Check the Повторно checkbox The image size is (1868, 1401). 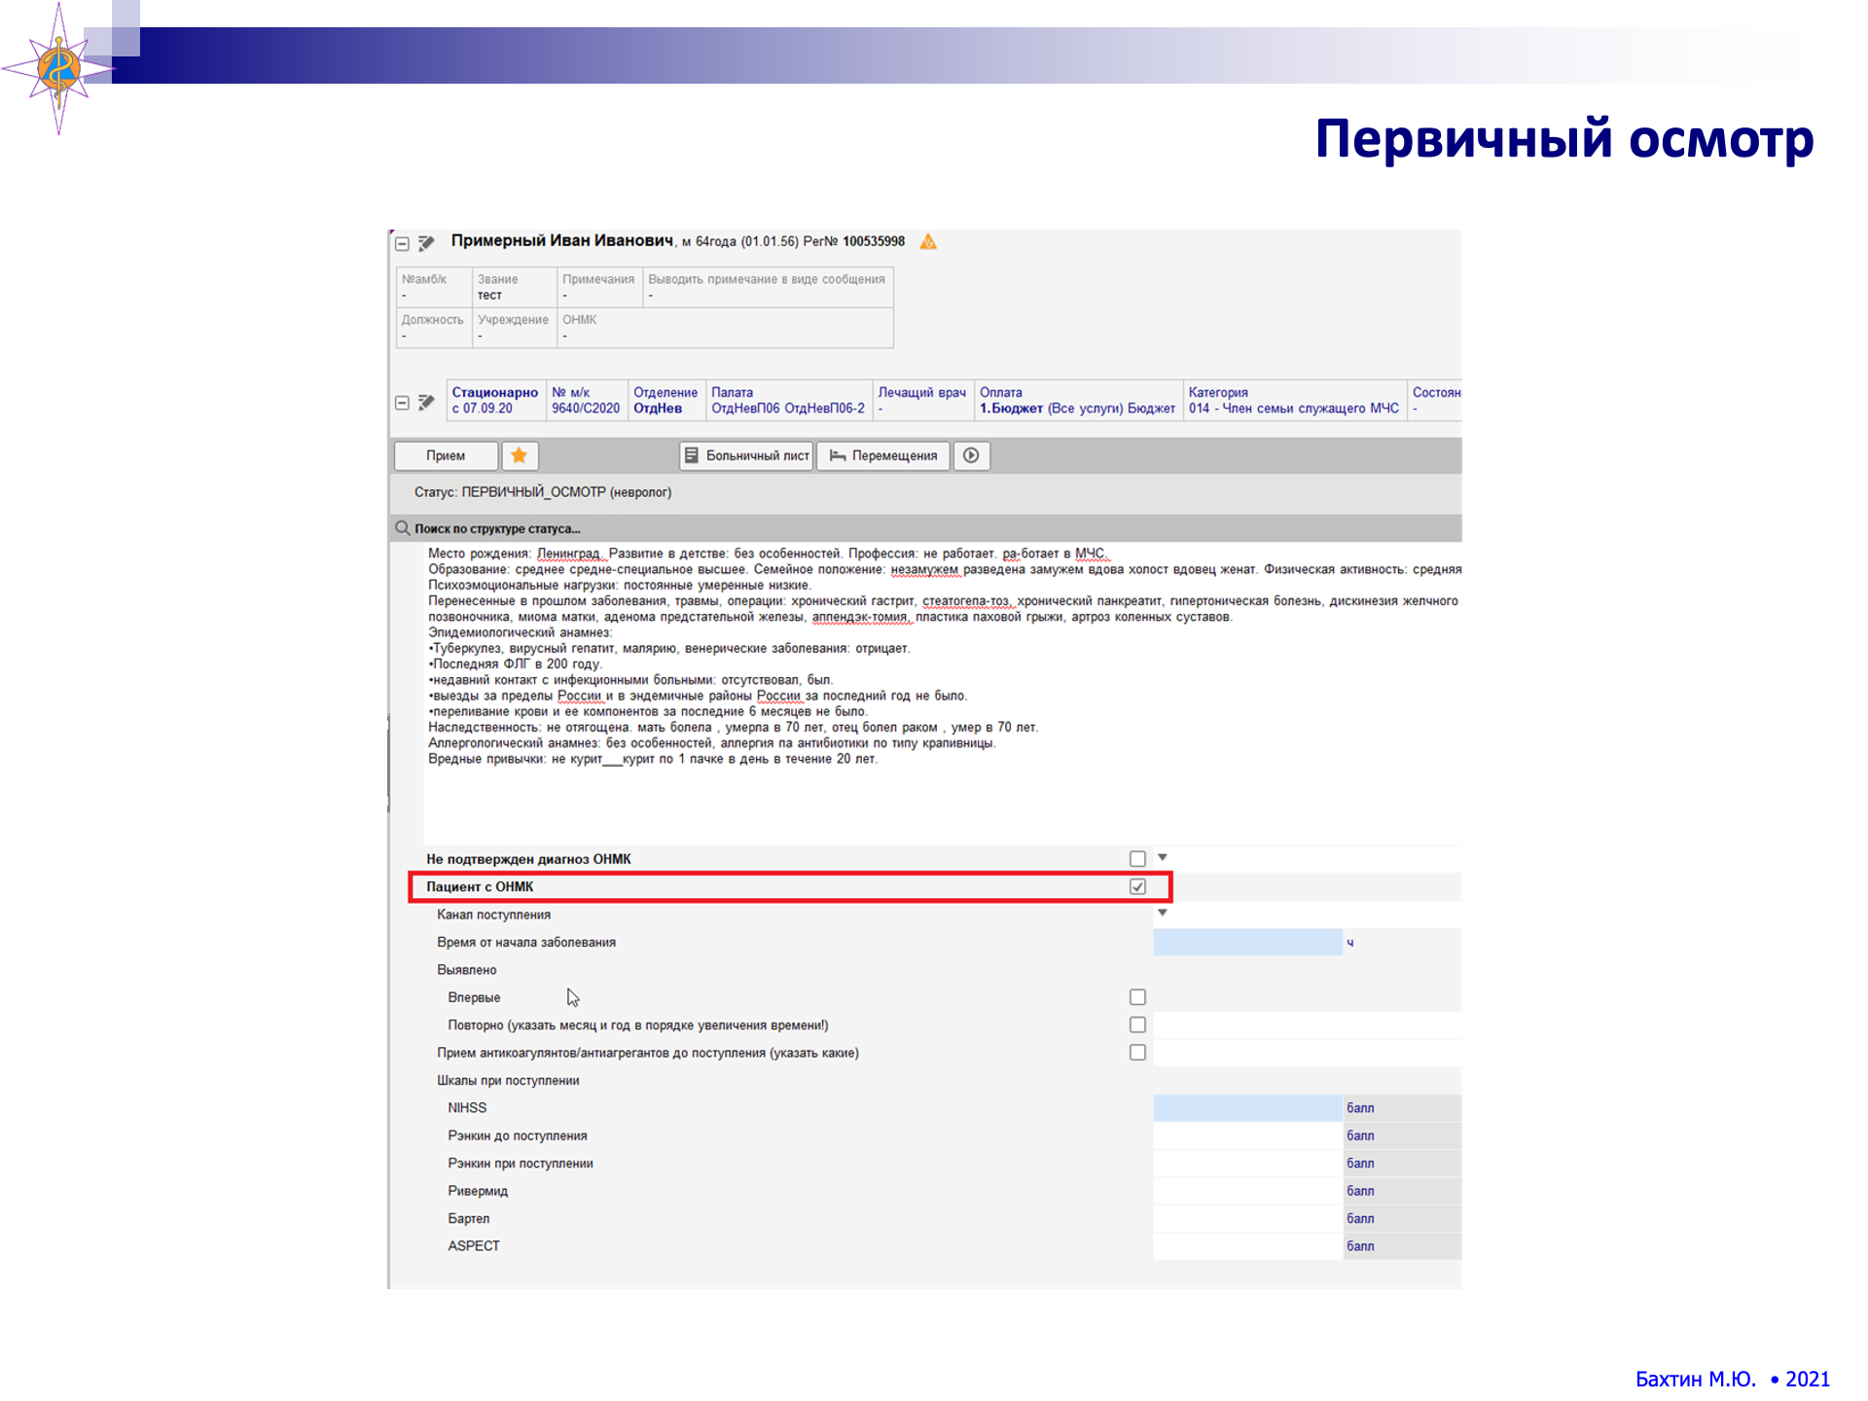point(1137,1024)
